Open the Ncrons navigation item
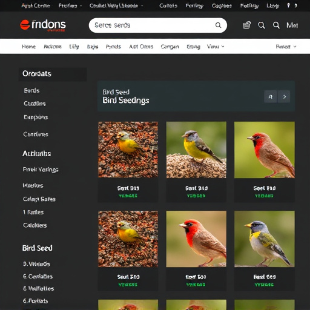The image size is (310, 310). pyautogui.click(x=53, y=47)
